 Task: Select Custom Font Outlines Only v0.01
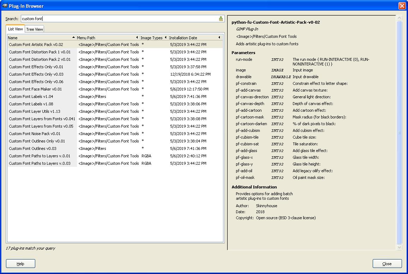(115, 141)
